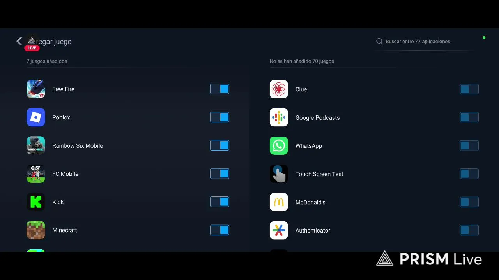Disable the Minecraft switch
Image resolution: width=499 pixels, height=280 pixels.
click(219, 230)
